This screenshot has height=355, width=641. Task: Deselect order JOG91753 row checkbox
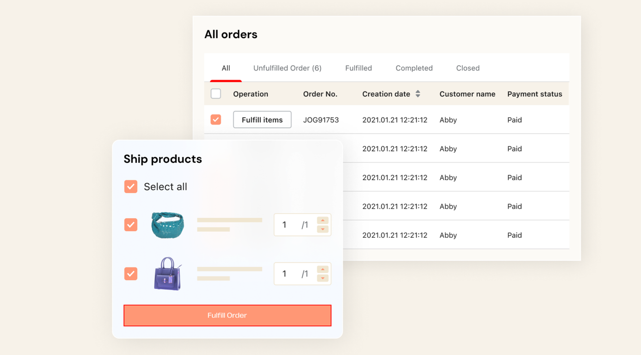[x=216, y=120]
